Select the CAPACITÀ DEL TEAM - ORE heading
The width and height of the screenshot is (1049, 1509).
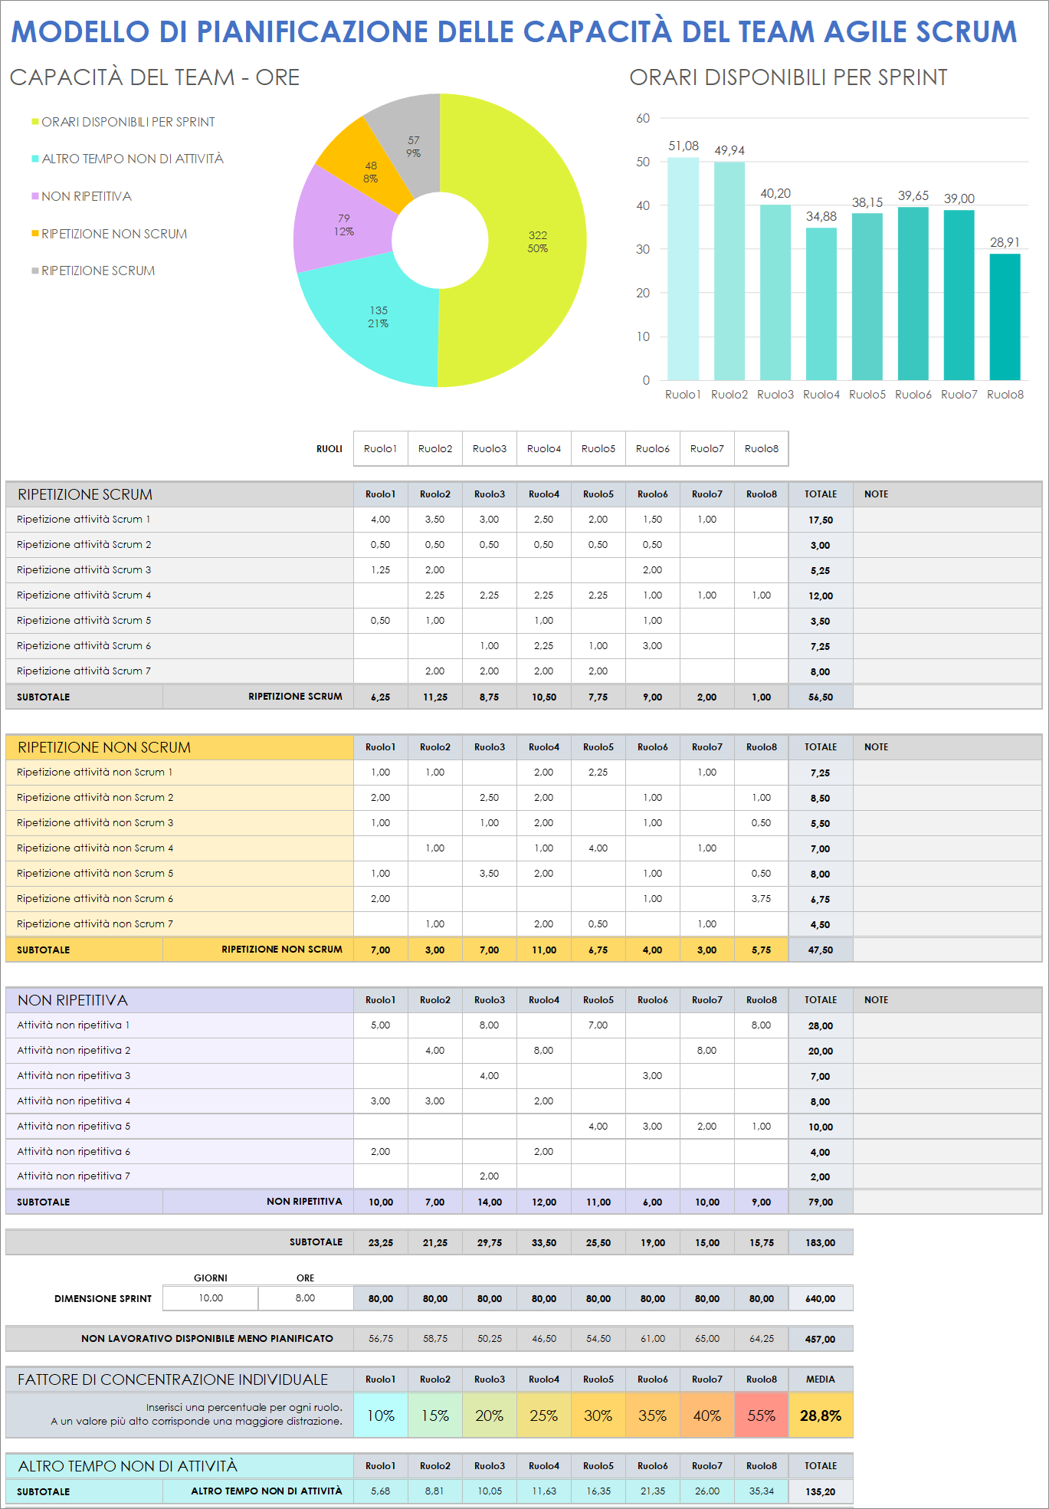coord(155,77)
